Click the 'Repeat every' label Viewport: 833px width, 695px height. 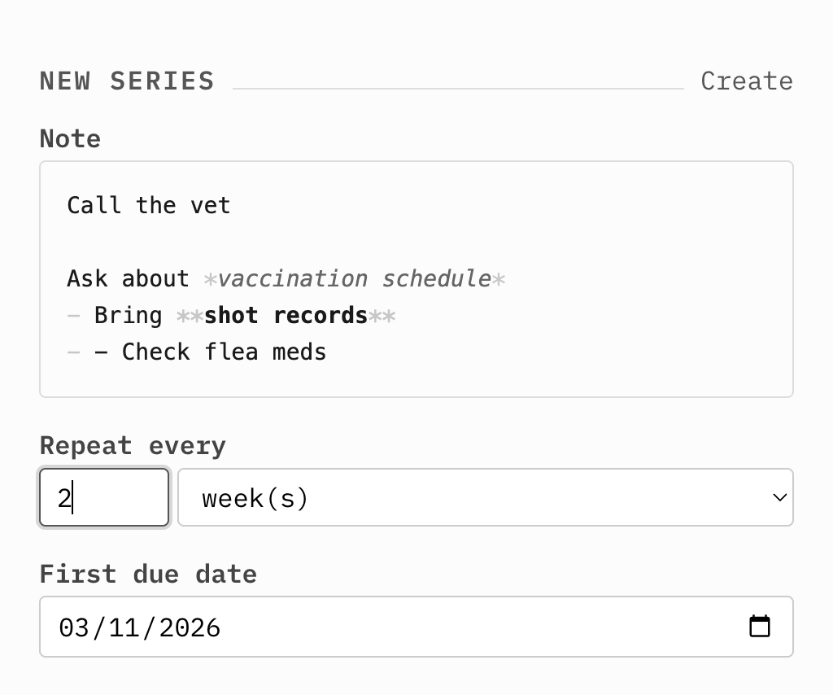(x=133, y=446)
